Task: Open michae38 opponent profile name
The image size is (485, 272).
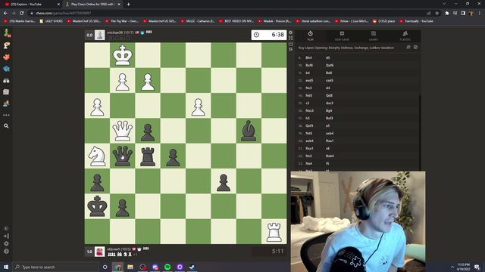Action: coord(114,32)
